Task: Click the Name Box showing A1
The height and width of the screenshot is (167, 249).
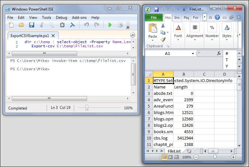Action: [x=168, y=53]
